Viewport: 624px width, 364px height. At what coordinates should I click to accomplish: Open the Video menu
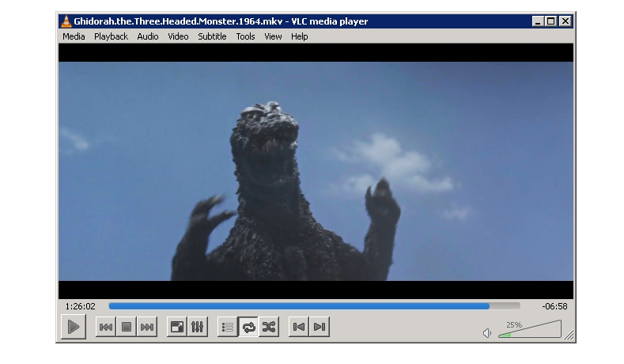coord(178,36)
